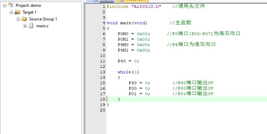Screen dimensions: 267x134
Task: Click the 'void main(void)' declaration
Action: 127,23
